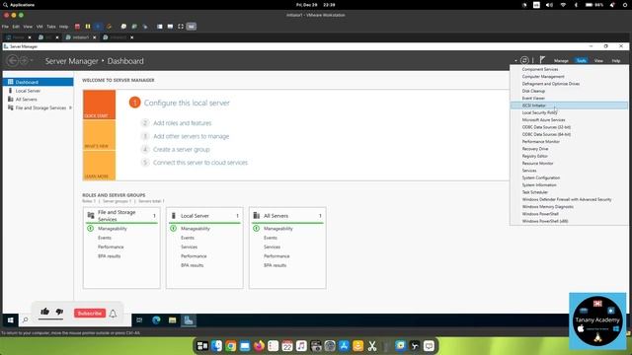Open Firefox from the dock
Viewport: 632px width, 355px height.
coord(259,346)
